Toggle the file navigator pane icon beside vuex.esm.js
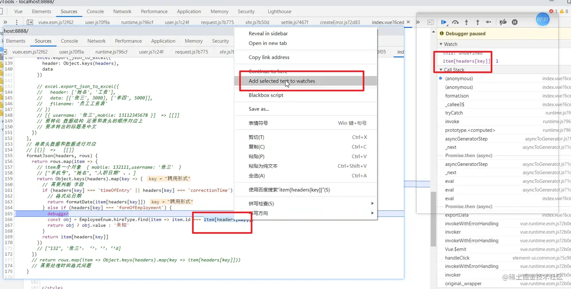571x289 pixels. click(x=30, y=22)
